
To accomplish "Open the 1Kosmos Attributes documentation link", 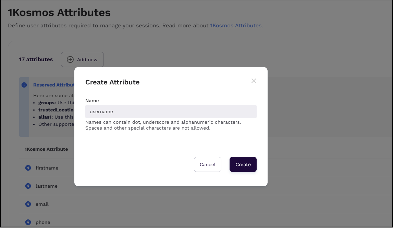I will [x=236, y=26].
